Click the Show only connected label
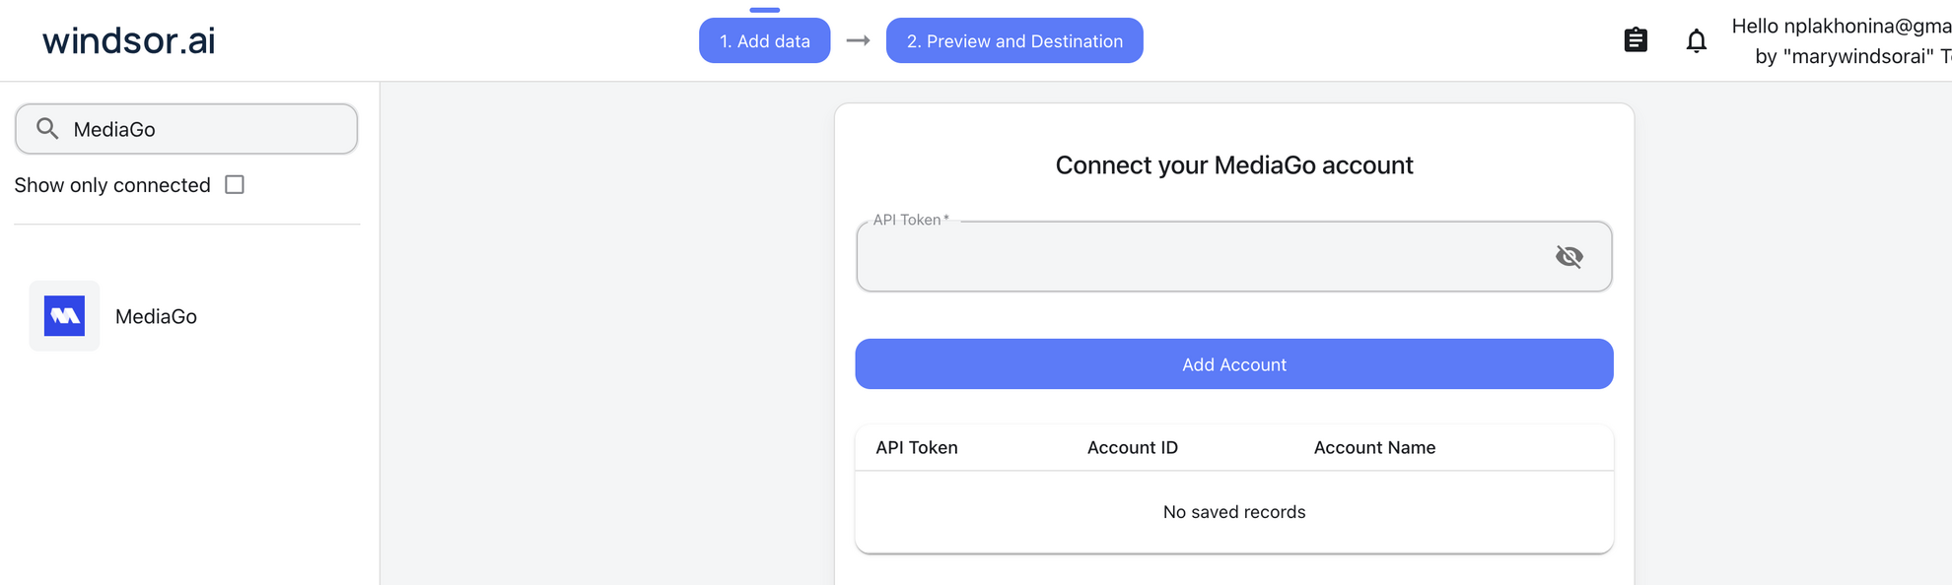 point(112,185)
